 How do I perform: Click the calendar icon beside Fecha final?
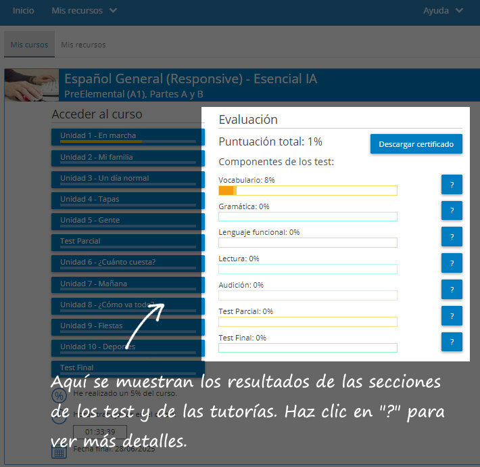pos(59,450)
